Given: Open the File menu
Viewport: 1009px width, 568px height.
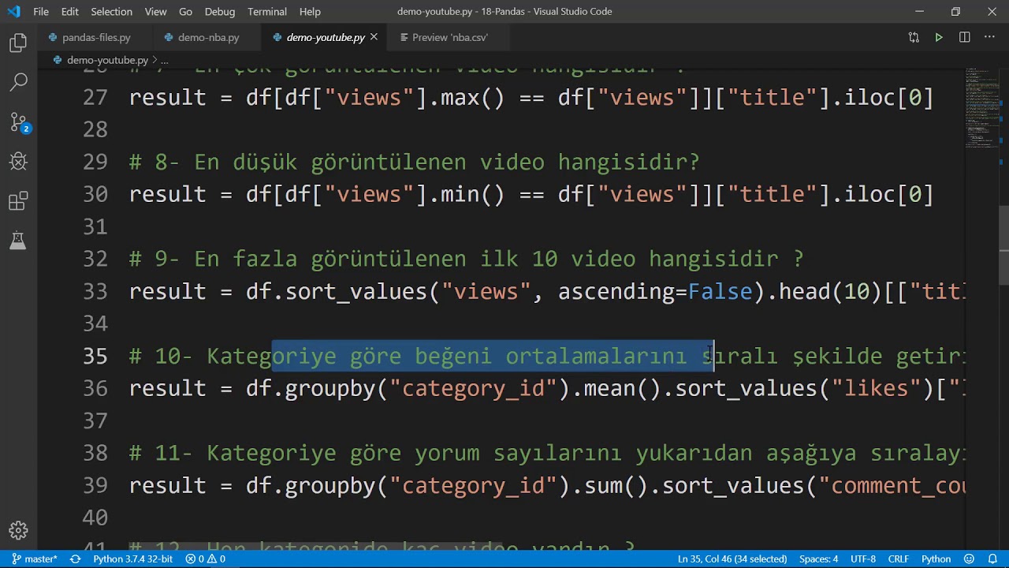Looking at the screenshot, I should click(x=41, y=12).
